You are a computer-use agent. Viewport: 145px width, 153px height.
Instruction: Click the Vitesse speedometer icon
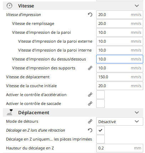9,6
